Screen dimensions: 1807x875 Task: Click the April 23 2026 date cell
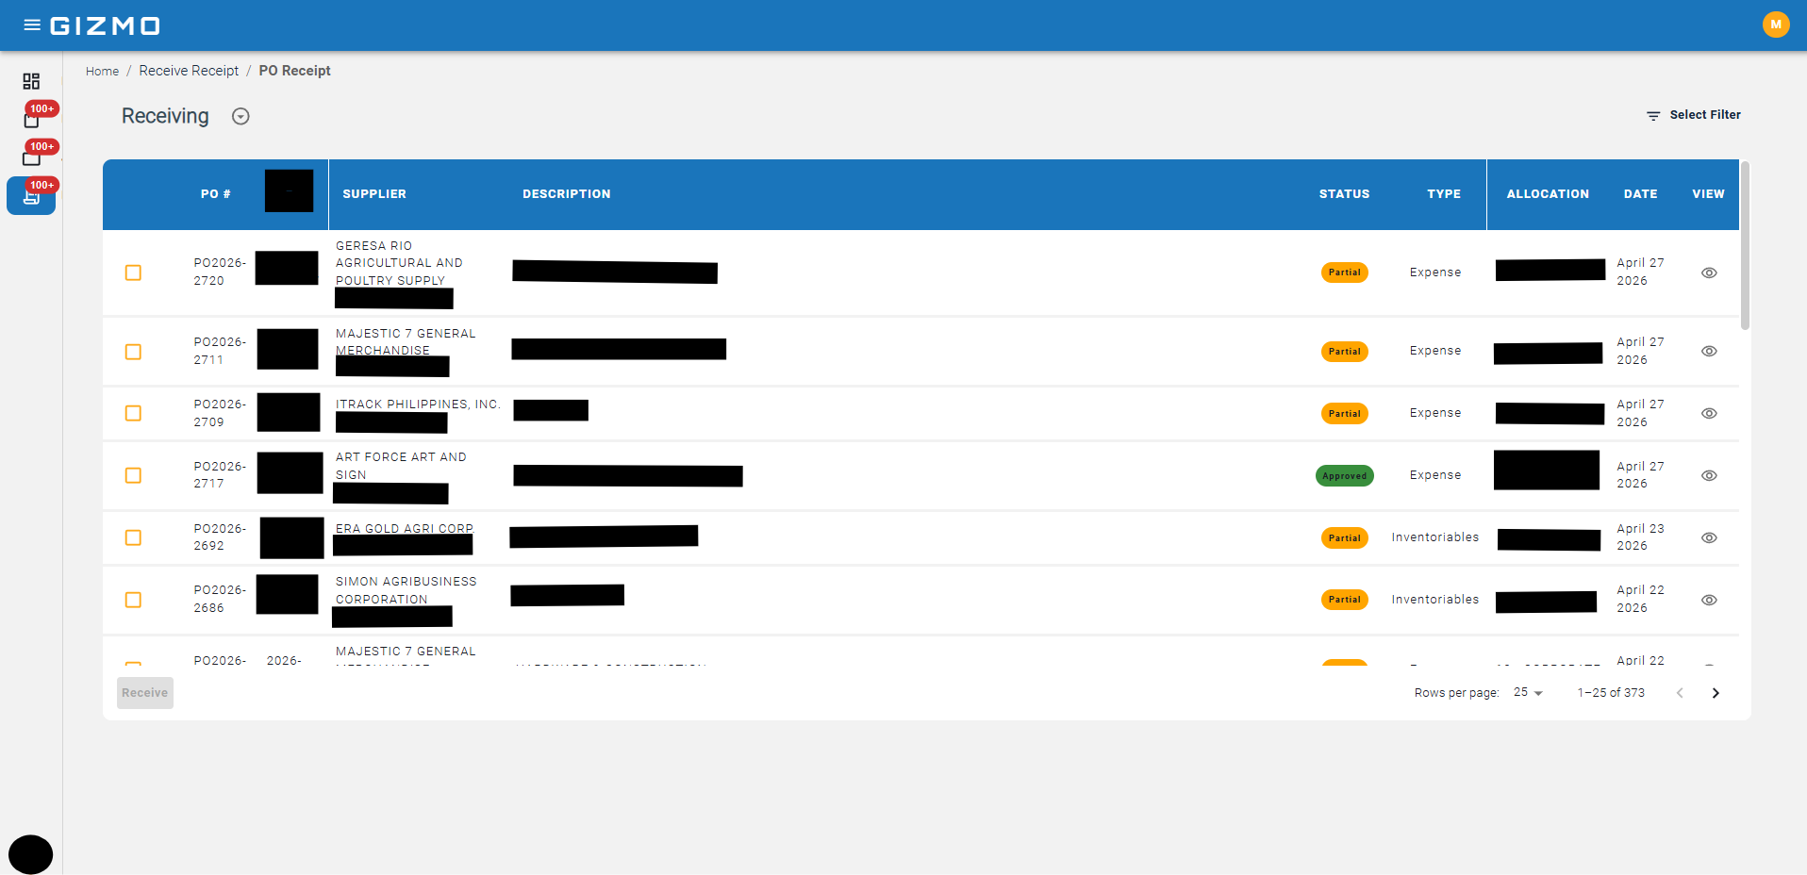(1640, 537)
